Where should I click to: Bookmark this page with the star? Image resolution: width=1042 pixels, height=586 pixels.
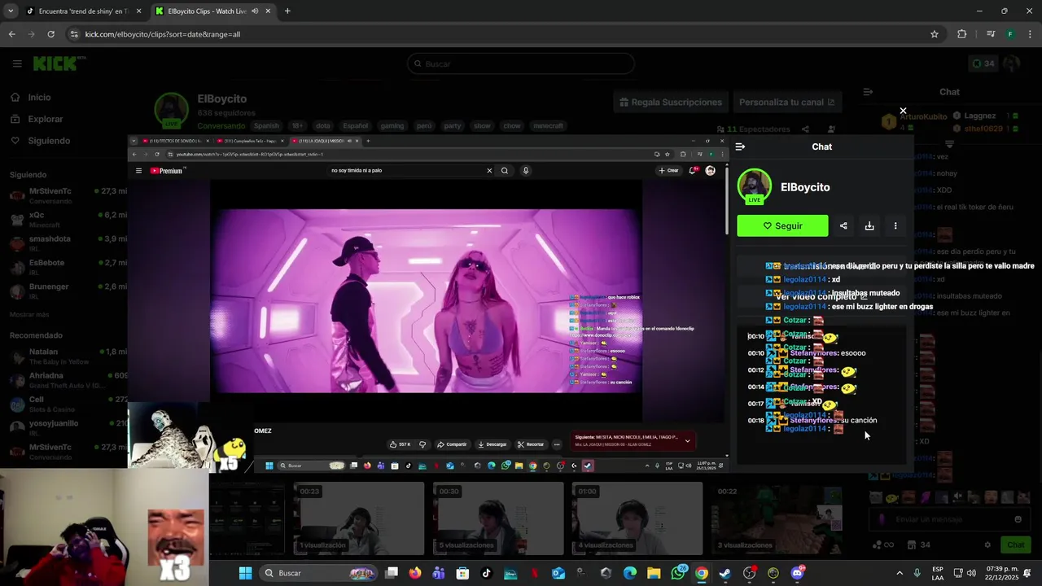935,34
